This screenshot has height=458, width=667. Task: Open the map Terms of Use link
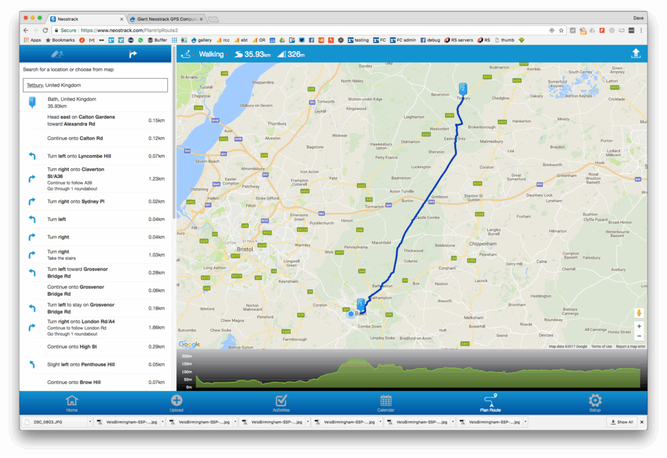[x=601, y=347]
